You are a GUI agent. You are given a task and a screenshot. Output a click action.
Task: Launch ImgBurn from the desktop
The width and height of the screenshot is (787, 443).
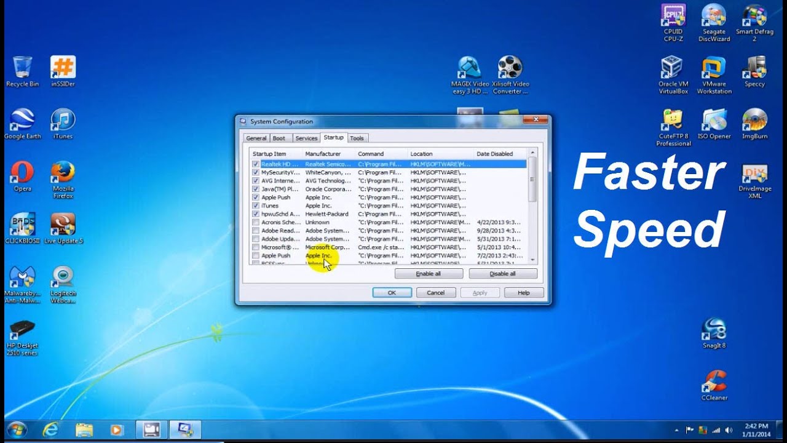[x=754, y=124]
